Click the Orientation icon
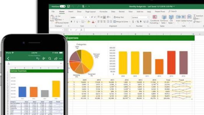This screenshot has height=115, width=204. [108, 17]
